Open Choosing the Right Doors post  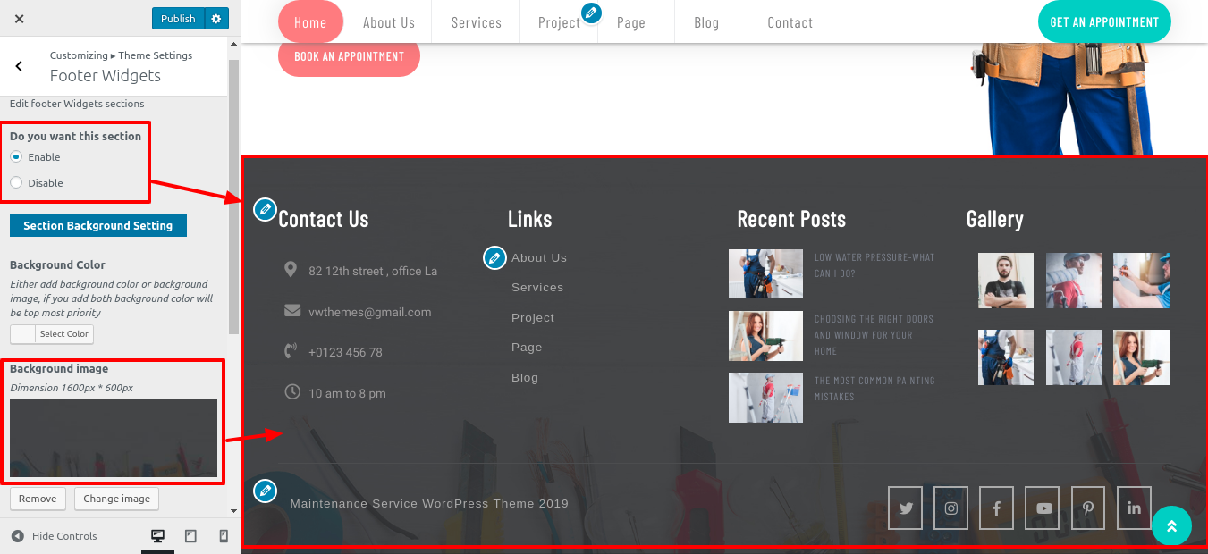874,335
